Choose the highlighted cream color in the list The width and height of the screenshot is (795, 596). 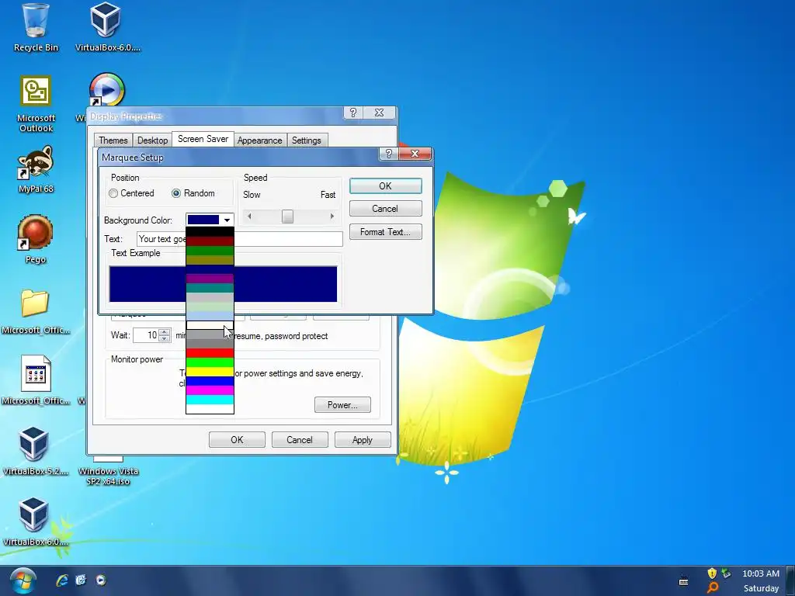click(210, 325)
